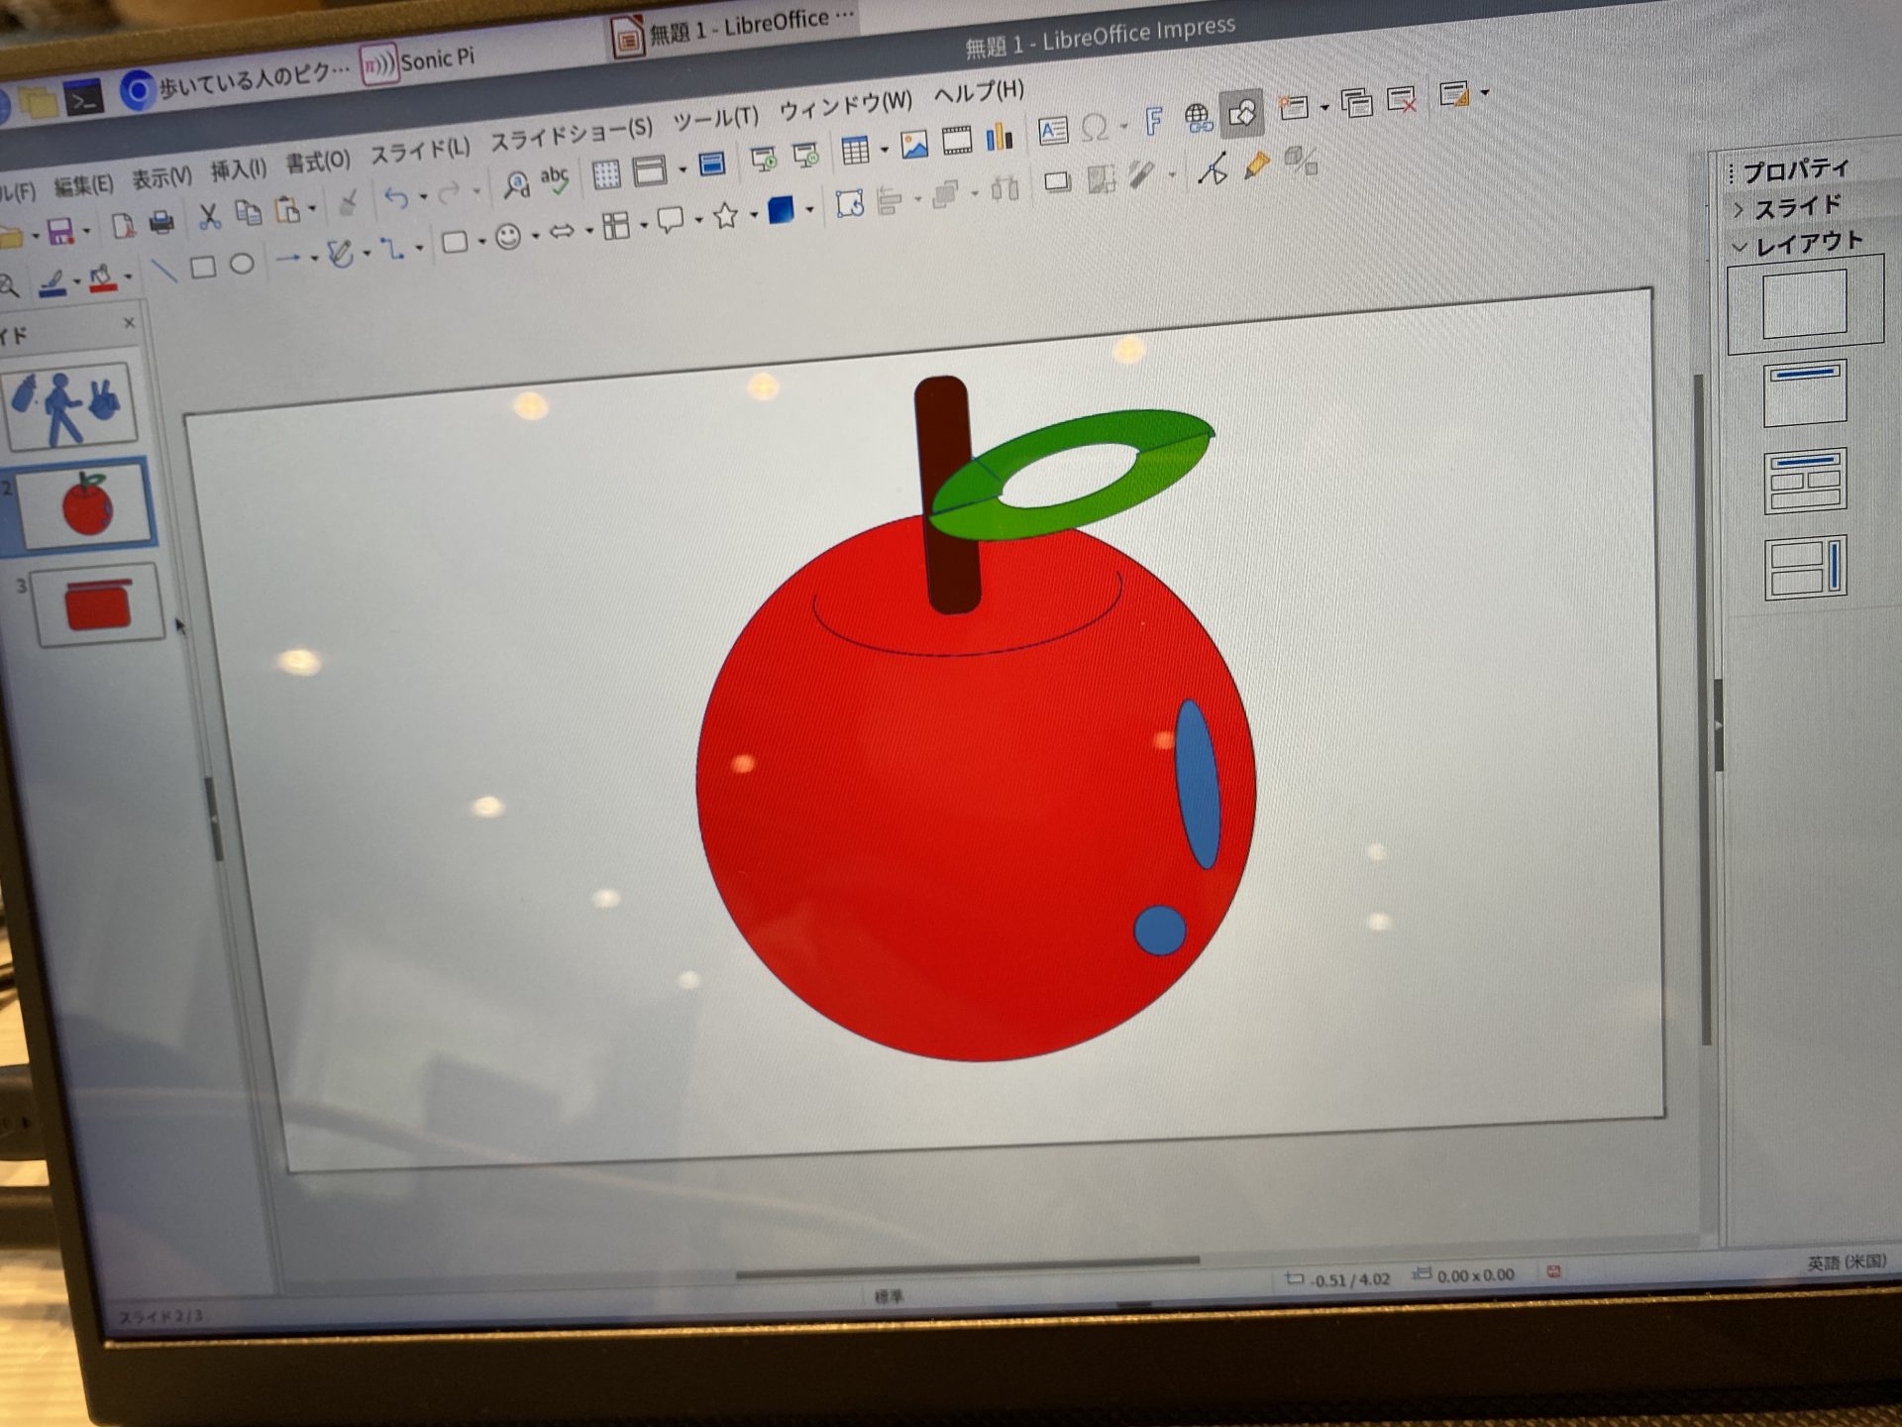Viewport: 1902px width, 1427px height.
Task: Open the 書式(O) menu
Action: [x=318, y=162]
